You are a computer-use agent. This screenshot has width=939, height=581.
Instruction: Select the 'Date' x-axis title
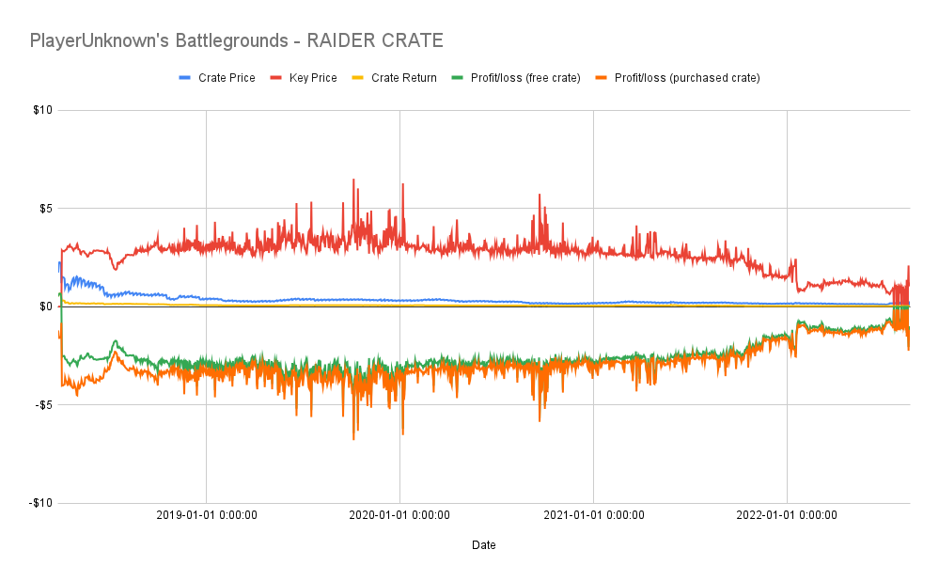point(484,545)
